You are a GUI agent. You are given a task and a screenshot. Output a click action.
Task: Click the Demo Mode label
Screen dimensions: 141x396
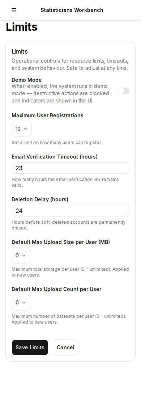coord(27,80)
